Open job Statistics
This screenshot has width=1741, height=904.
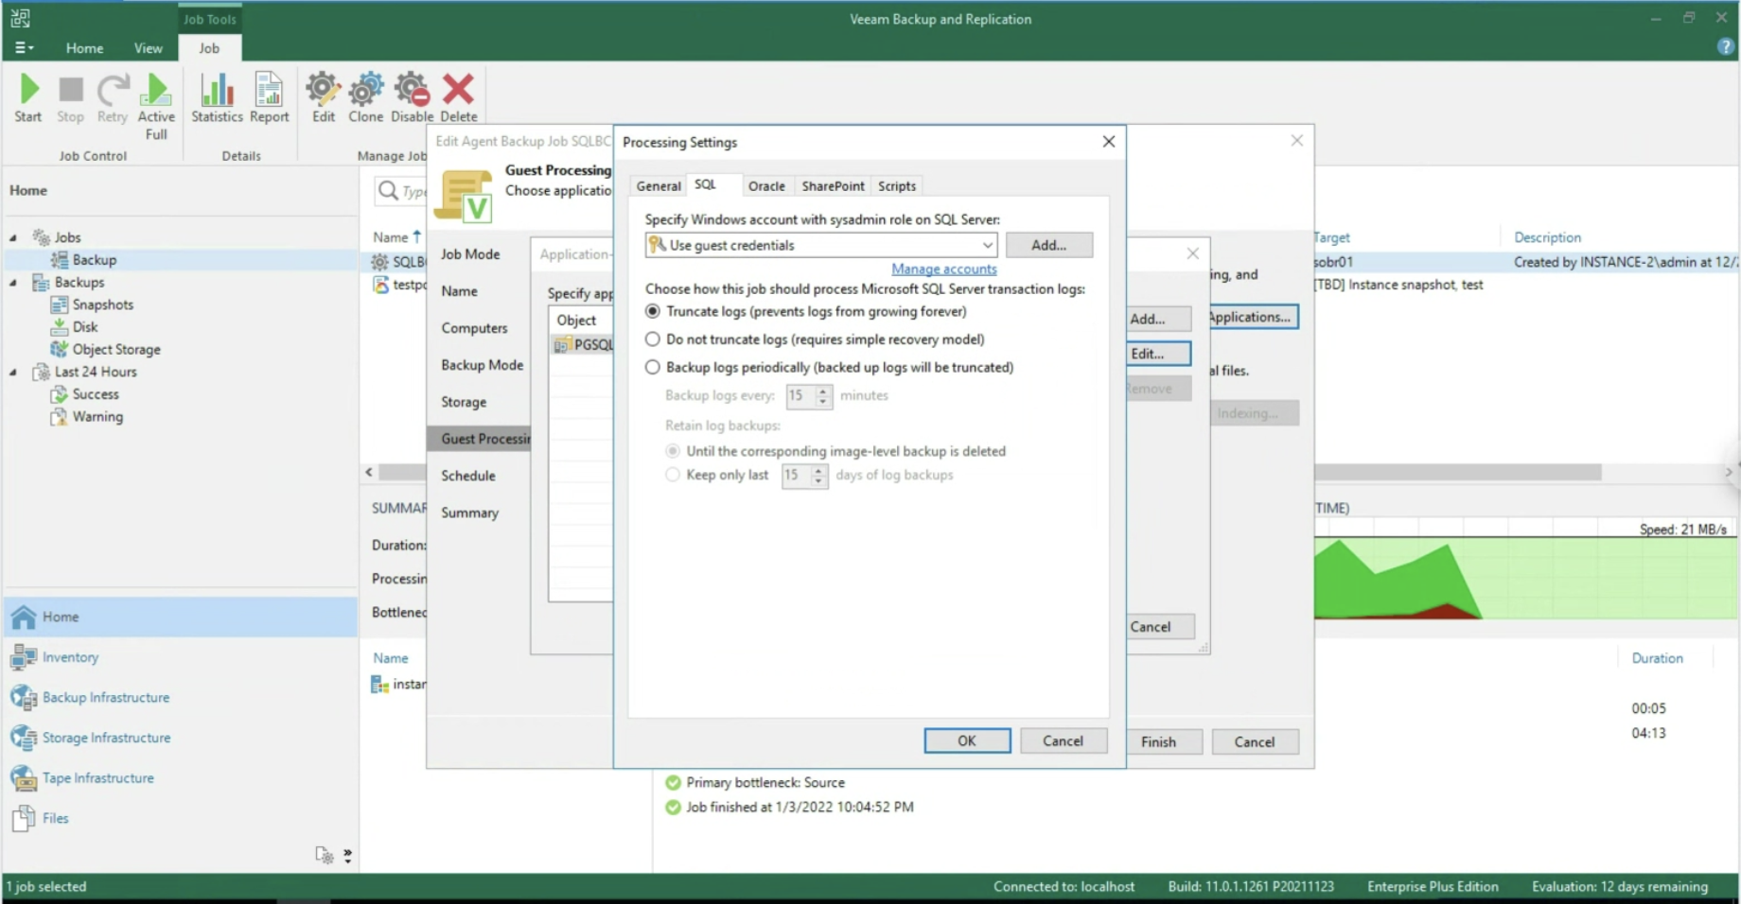click(x=217, y=98)
